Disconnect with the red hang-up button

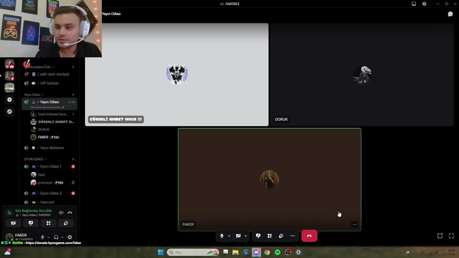tap(309, 236)
